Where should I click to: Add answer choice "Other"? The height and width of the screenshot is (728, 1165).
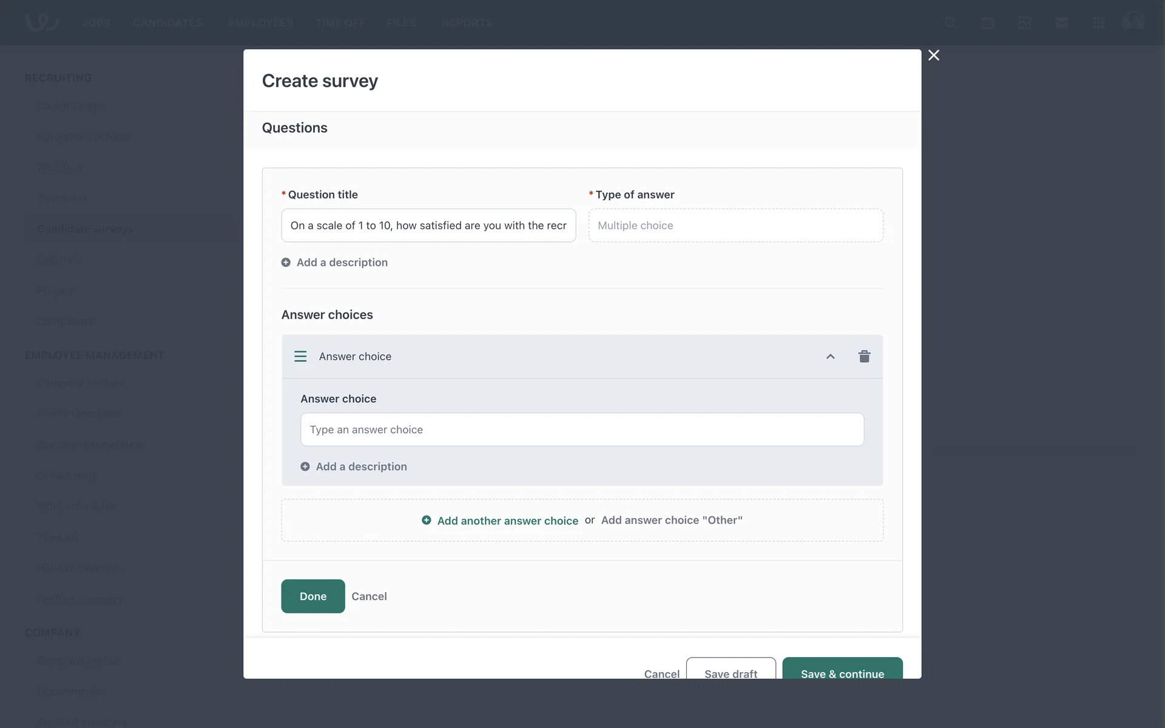click(672, 520)
